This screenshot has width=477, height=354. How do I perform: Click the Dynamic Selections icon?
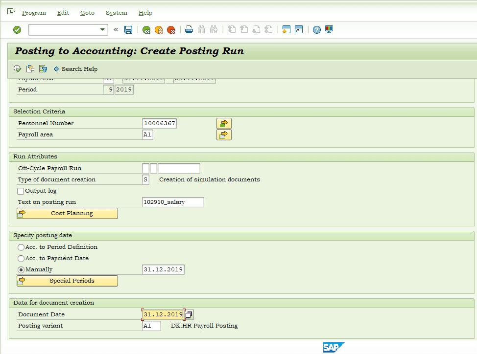point(43,68)
